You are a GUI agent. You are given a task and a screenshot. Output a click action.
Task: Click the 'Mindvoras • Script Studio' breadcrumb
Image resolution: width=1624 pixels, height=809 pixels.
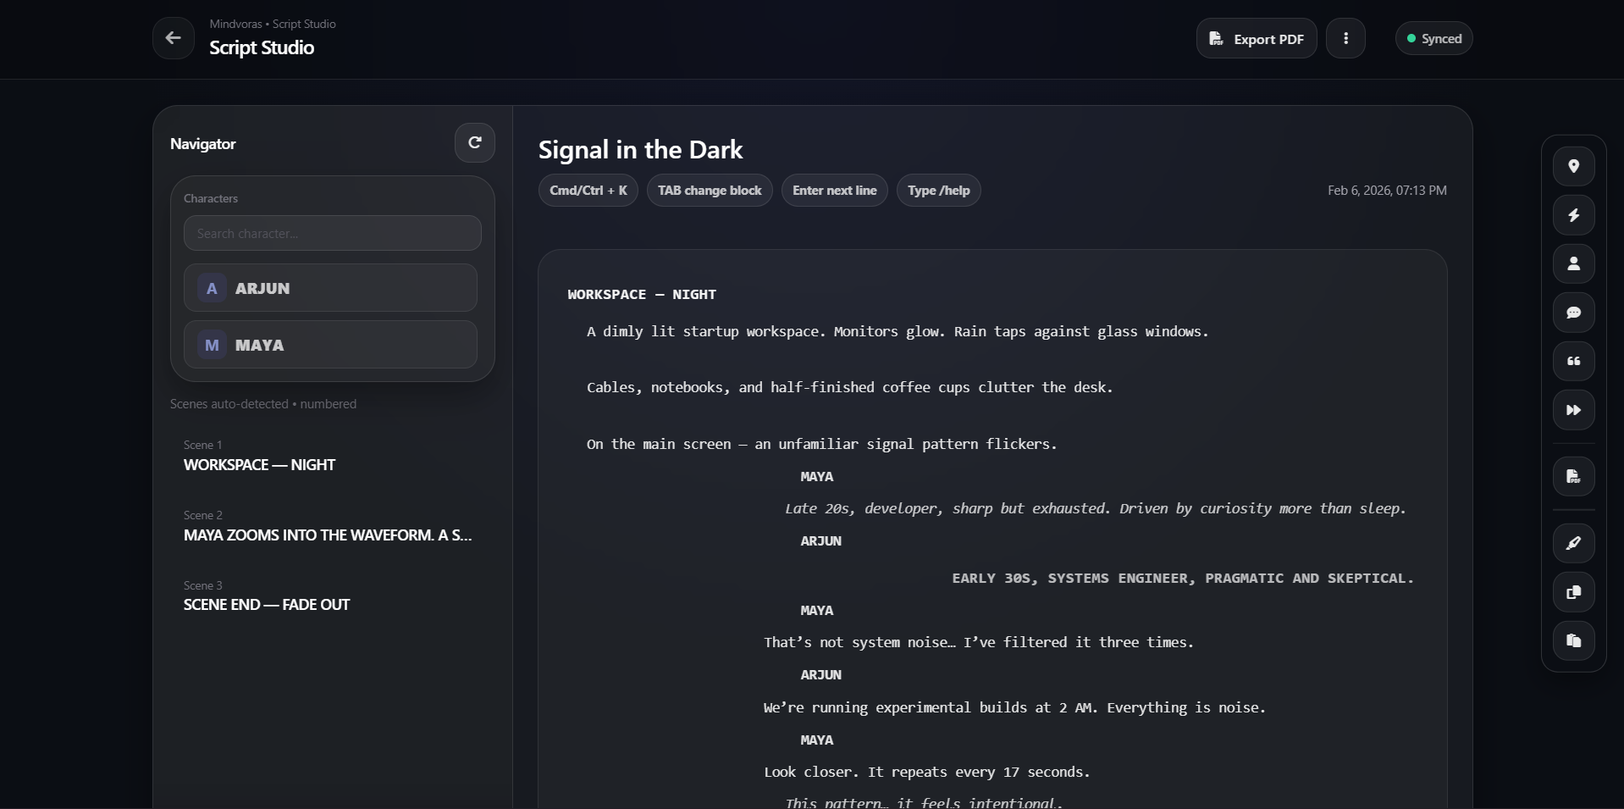(x=273, y=24)
